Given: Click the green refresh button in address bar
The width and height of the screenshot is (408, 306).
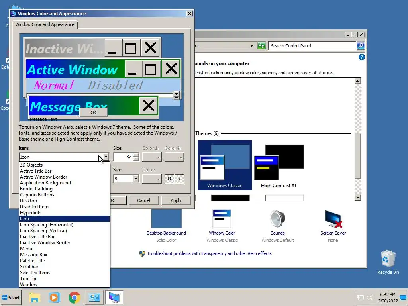Looking at the screenshot, I should [261, 46].
